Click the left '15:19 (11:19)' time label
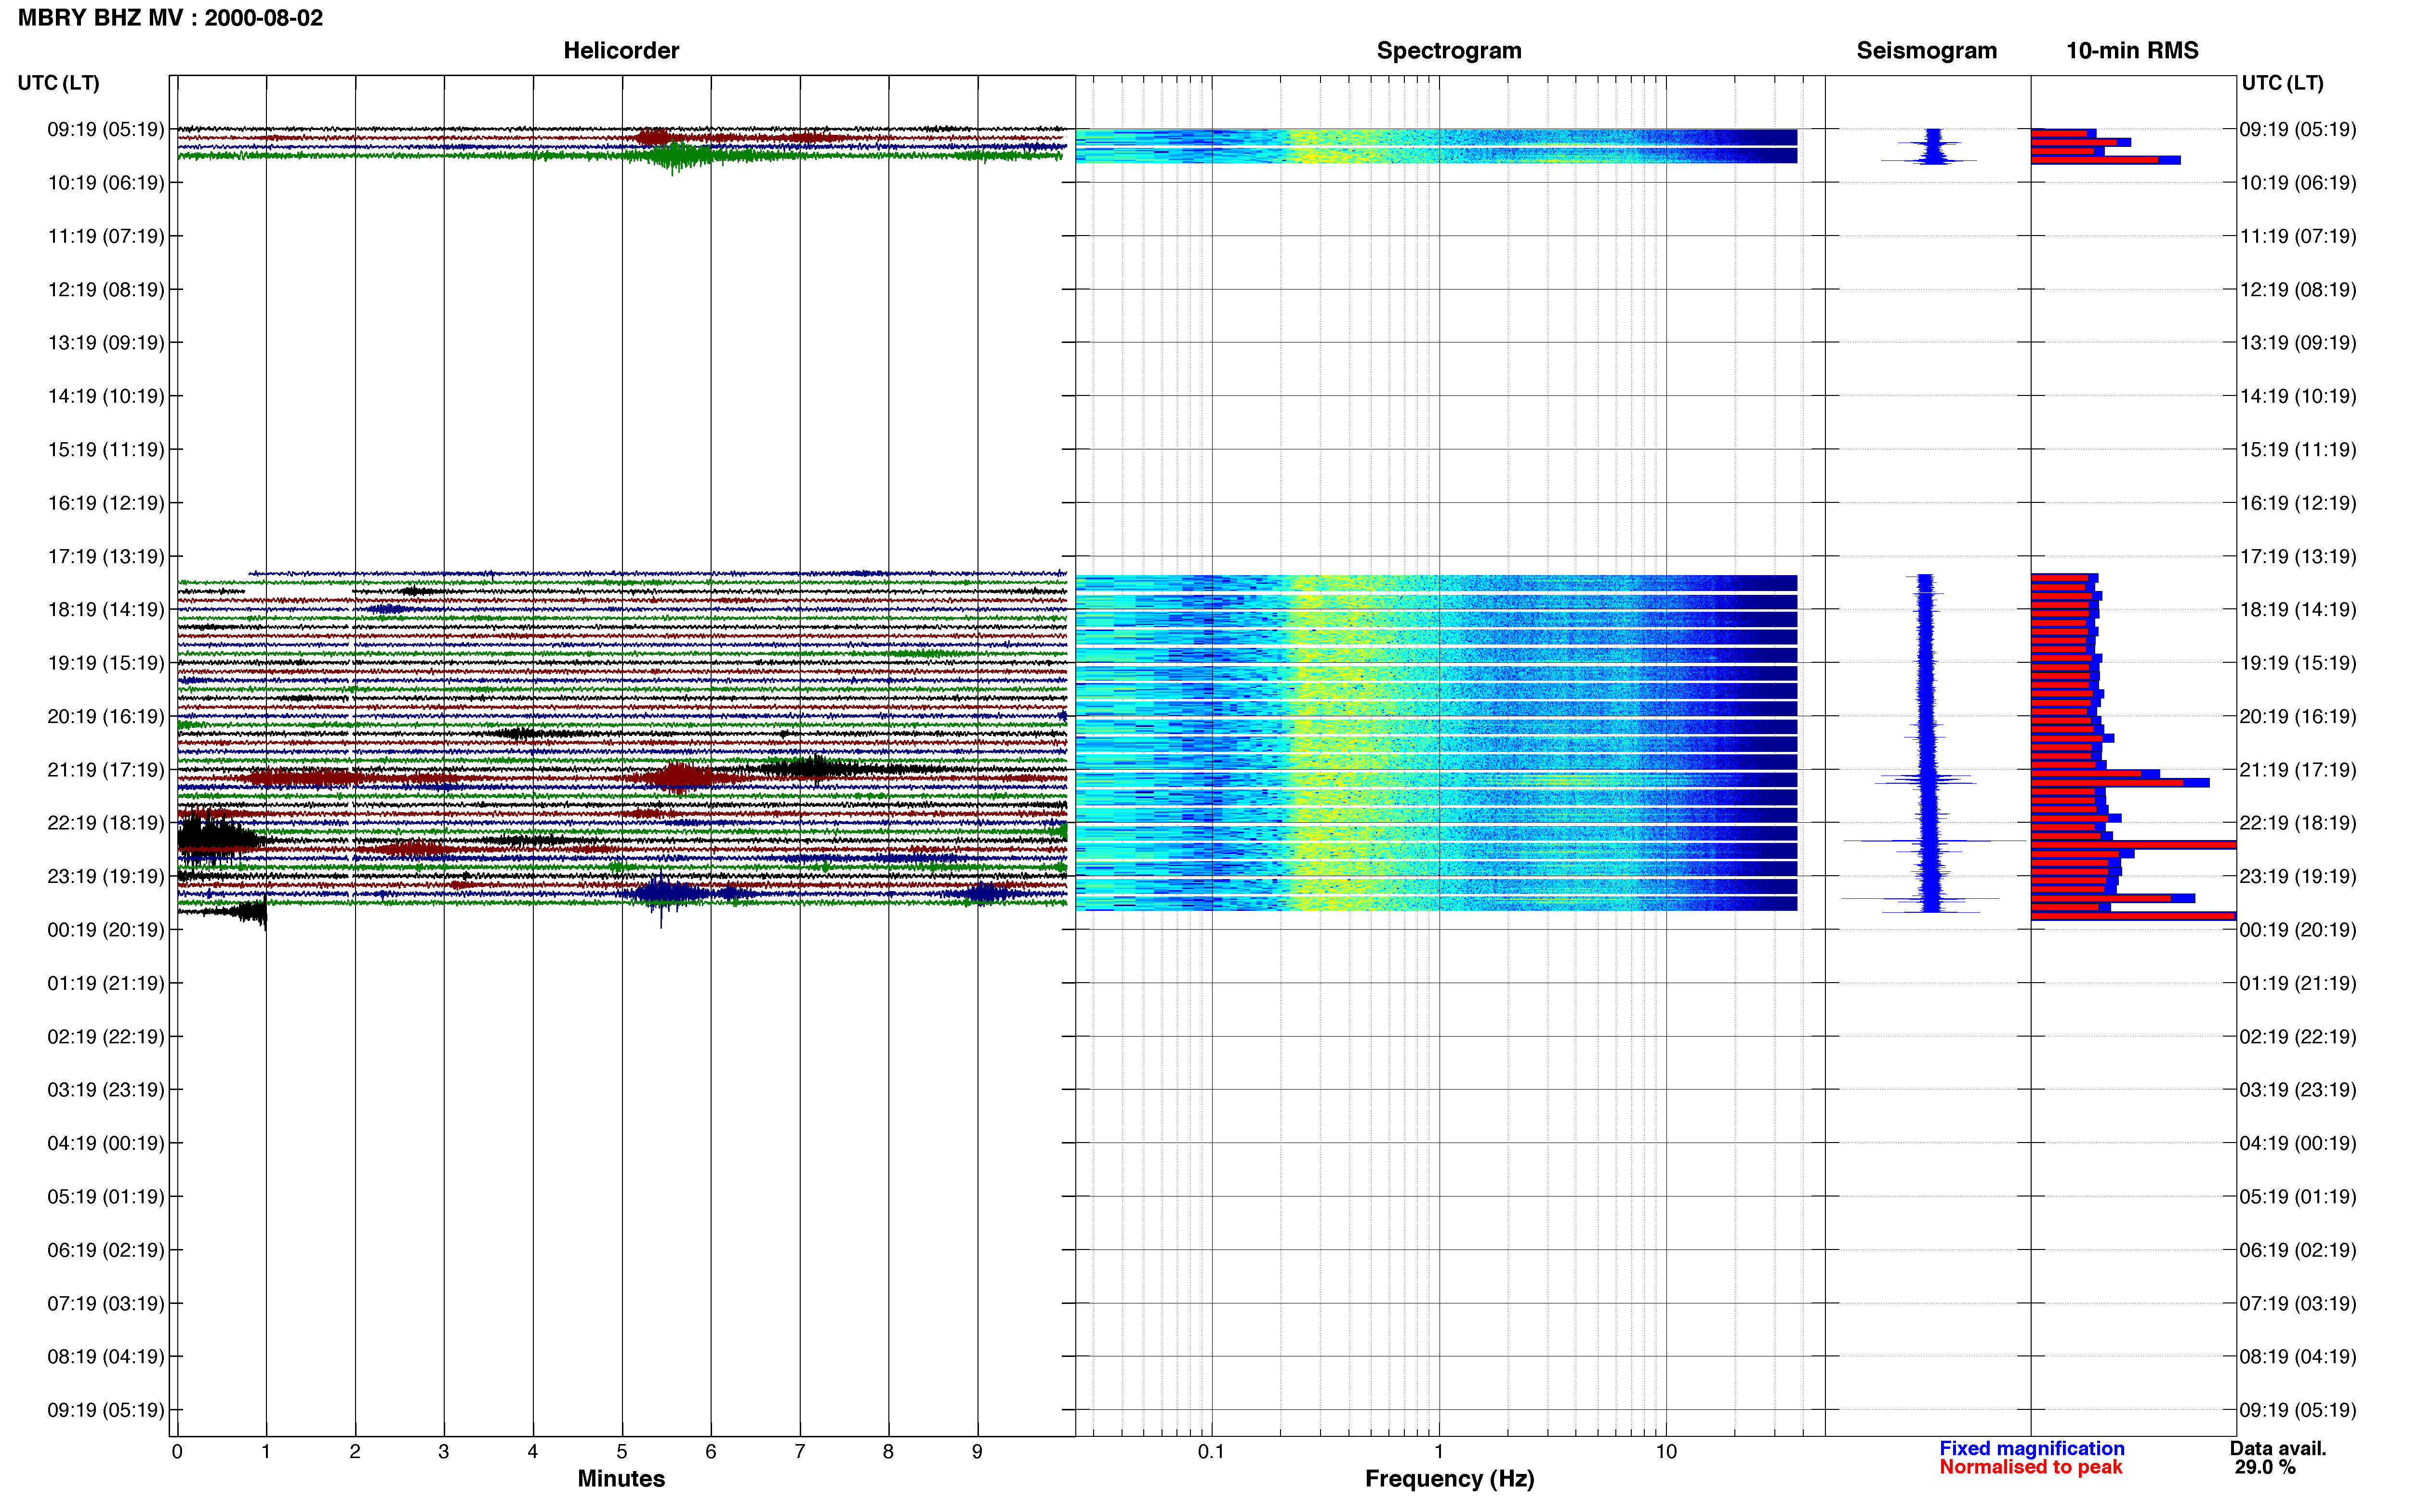 (x=106, y=449)
